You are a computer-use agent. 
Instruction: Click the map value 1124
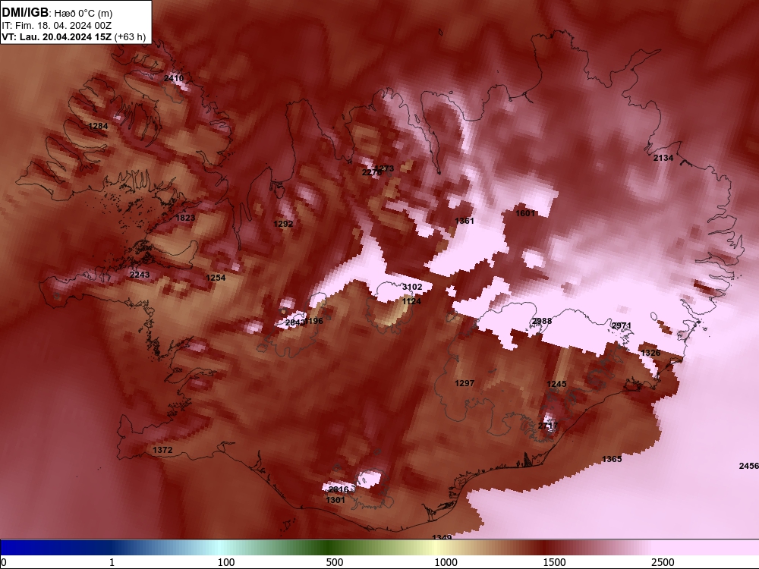point(411,301)
